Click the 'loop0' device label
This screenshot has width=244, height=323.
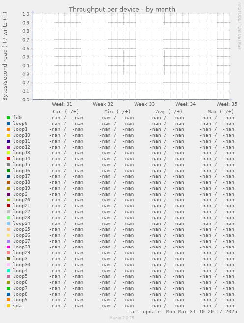click(20, 124)
